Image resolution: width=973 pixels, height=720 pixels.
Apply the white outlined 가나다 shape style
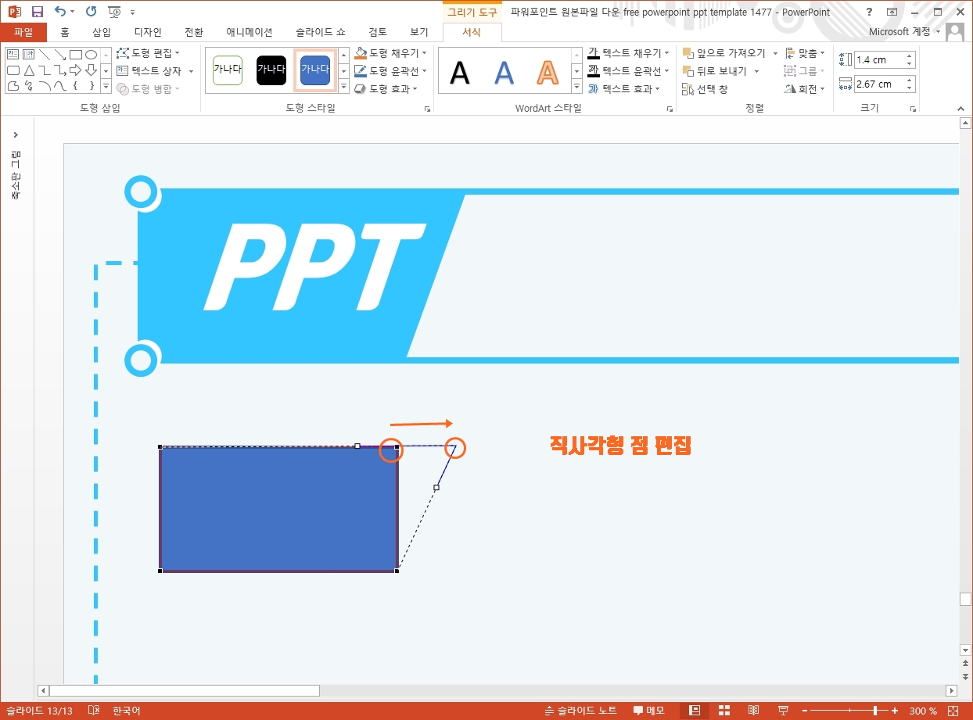click(228, 70)
